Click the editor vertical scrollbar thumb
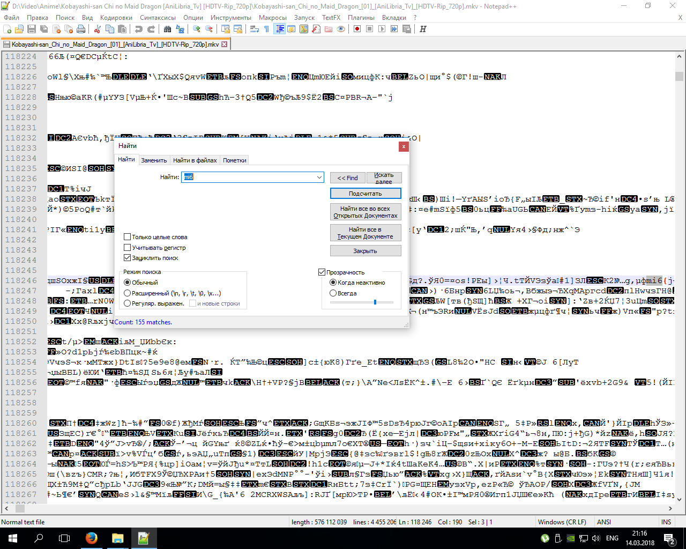This screenshot has height=549, width=686. point(679,76)
